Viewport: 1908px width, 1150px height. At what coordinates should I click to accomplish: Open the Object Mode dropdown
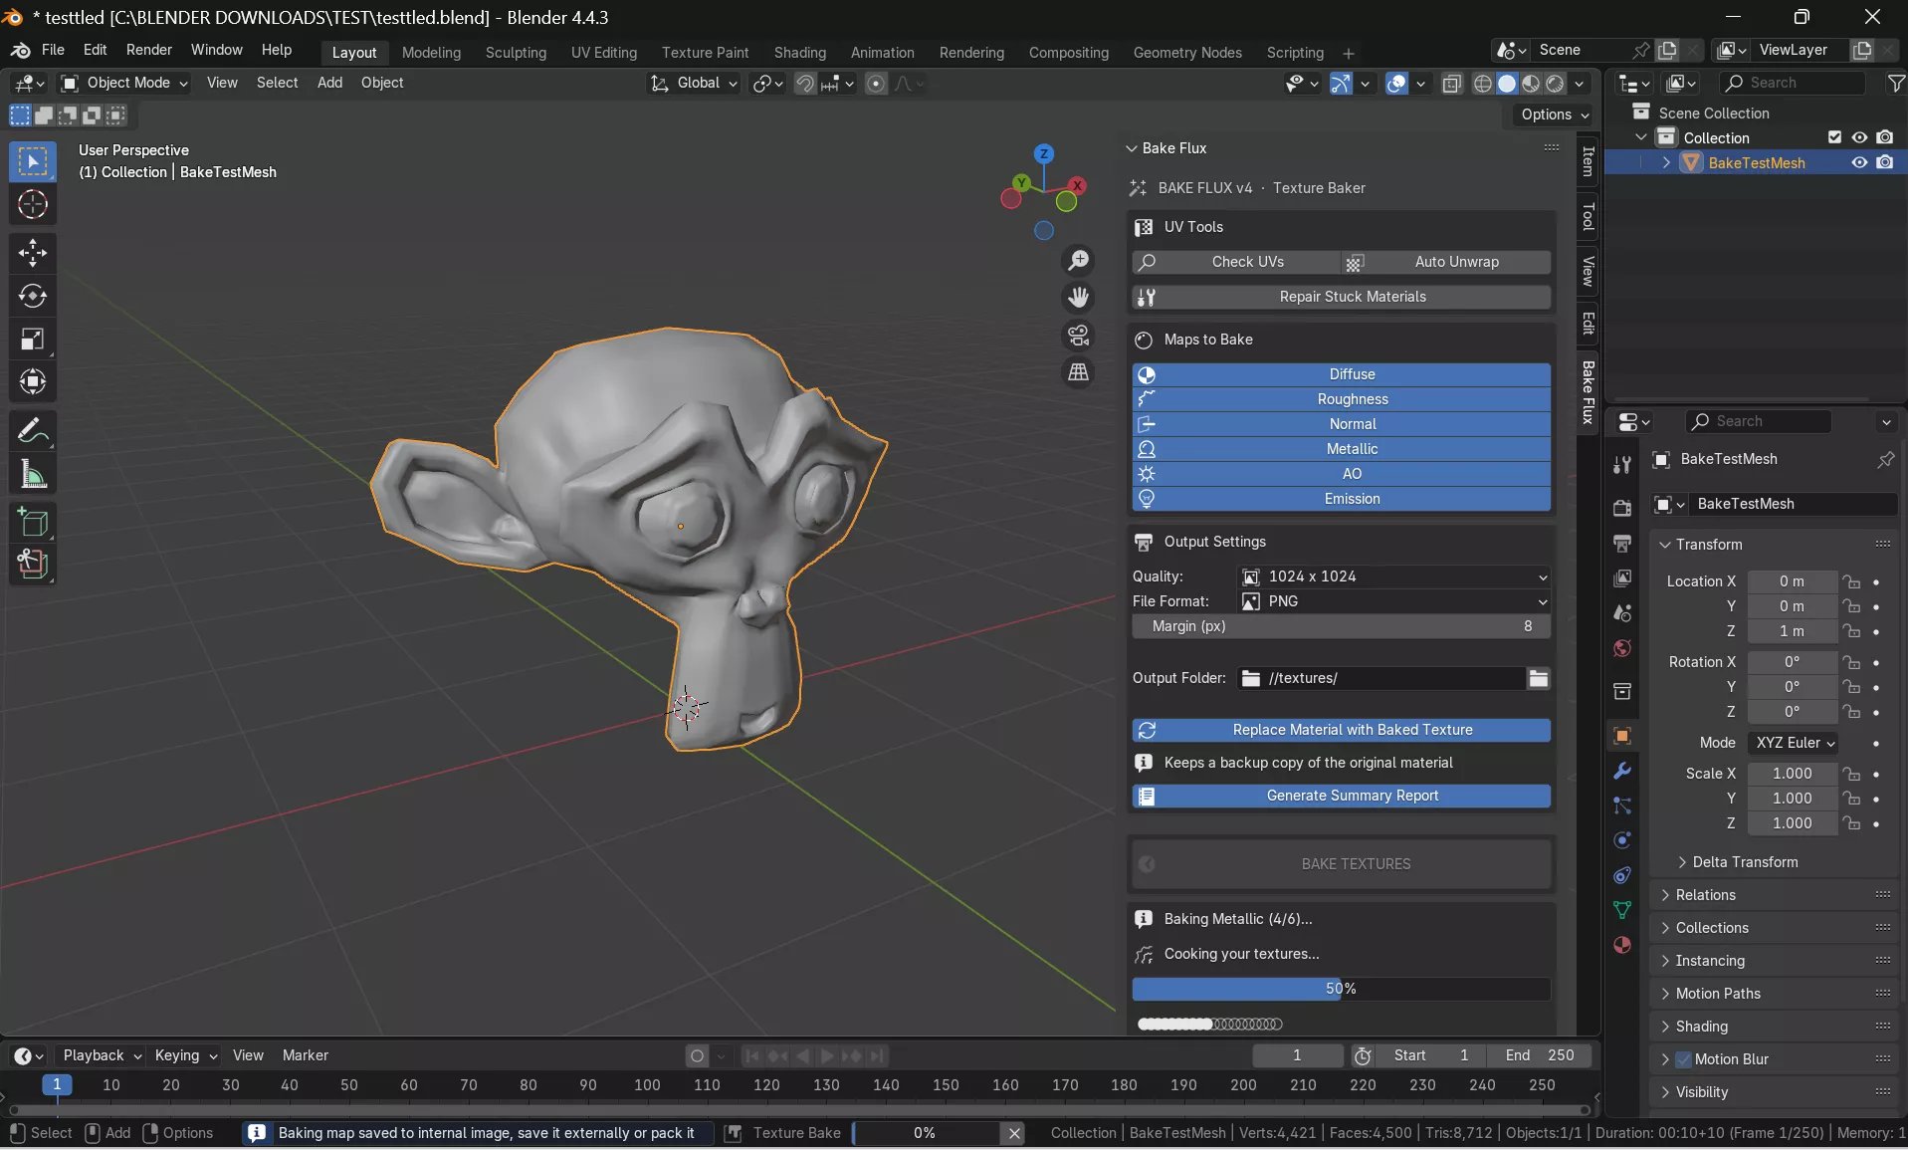pyautogui.click(x=124, y=84)
